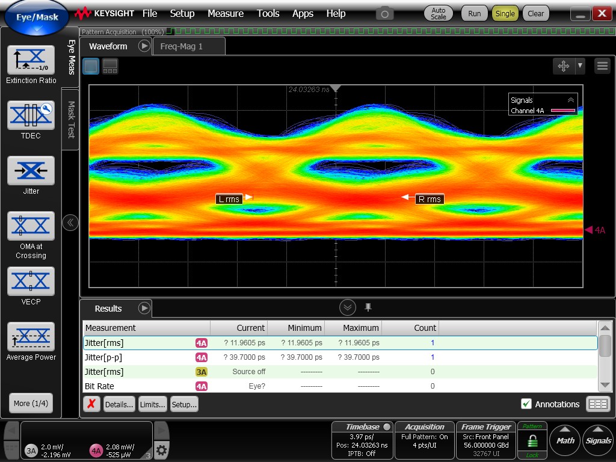Open channel settings gear icon
The image size is (616, 462).
(x=161, y=450)
